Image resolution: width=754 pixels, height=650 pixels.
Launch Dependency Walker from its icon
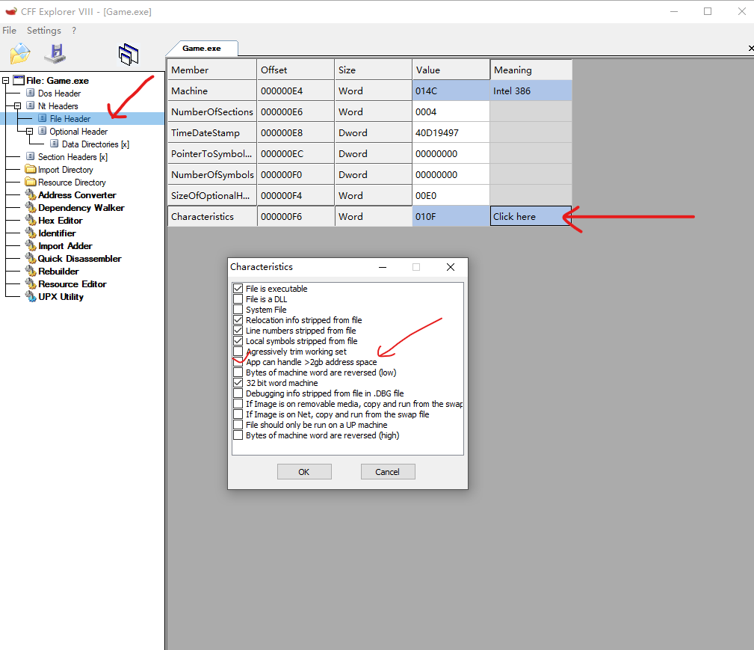31,207
